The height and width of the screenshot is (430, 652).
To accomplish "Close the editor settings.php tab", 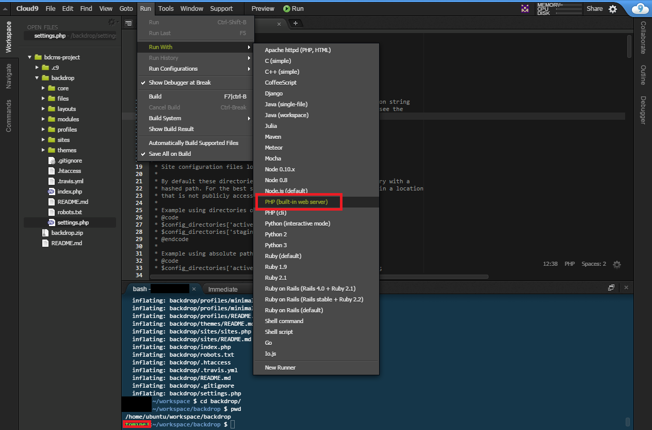I will [x=279, y=24].
